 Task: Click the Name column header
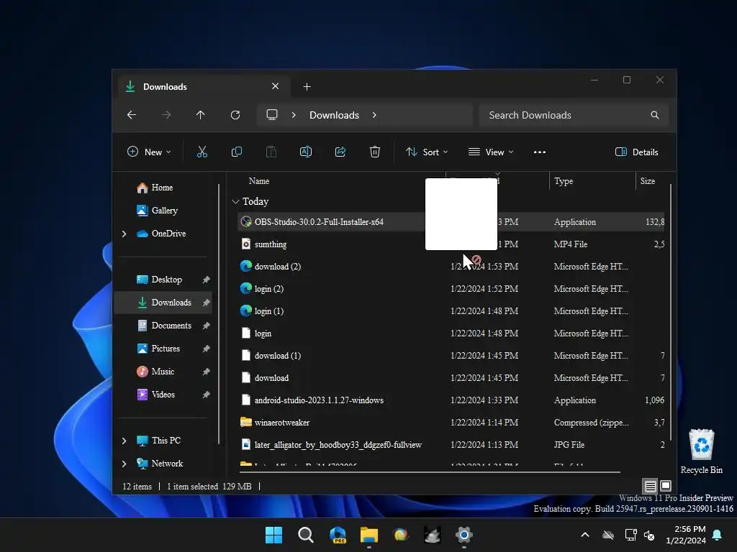click(x=259, y=181)
